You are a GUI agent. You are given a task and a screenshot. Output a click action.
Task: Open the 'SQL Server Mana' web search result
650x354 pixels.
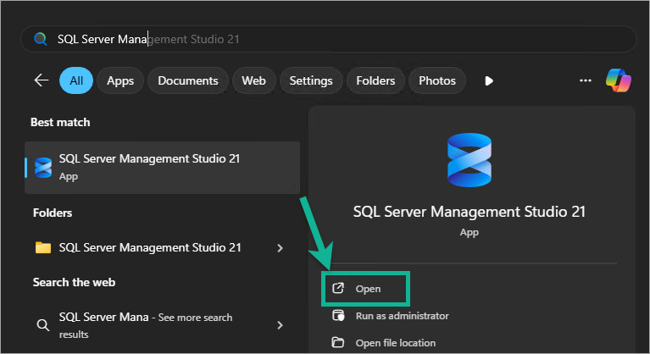pos(162,325)
